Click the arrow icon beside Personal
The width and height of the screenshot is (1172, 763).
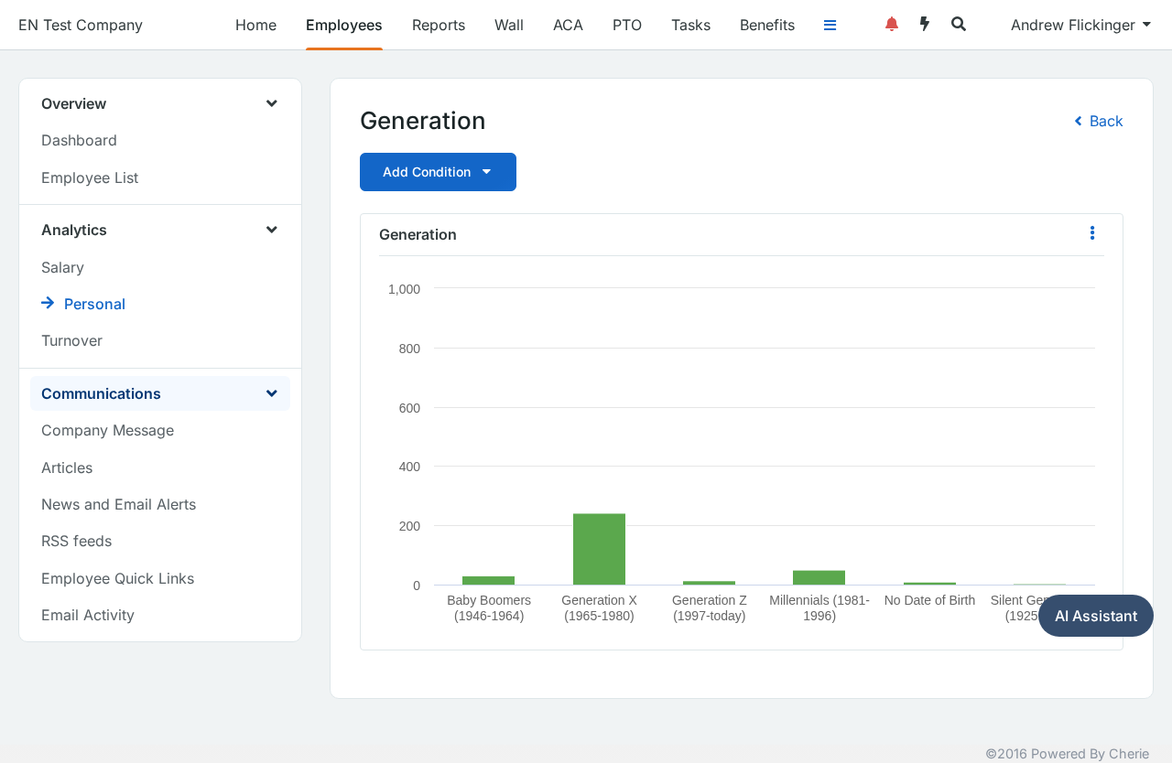pyautogui.click(x=48, y=303)
